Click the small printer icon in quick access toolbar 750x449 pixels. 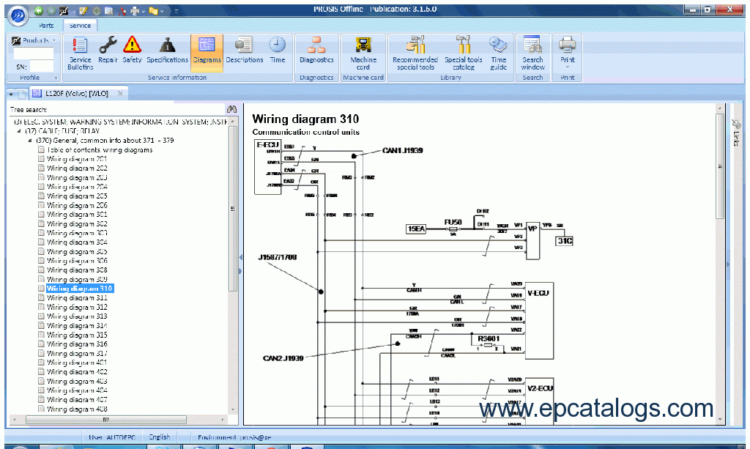coord(135,10)
